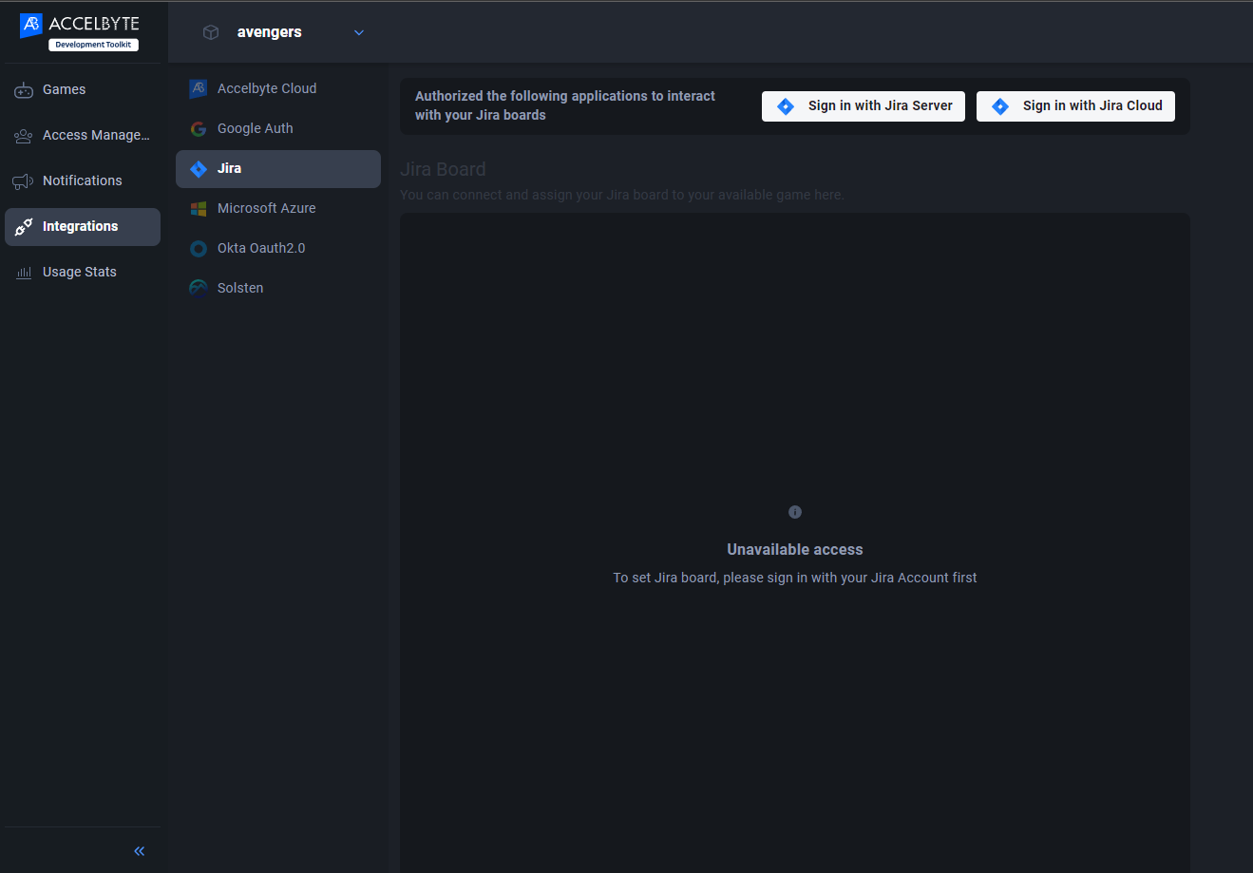Click the 'Jira Board' heading
The width and height of the screenshot is (1253, 873).
pyautogui.click(x=443, y=170)
